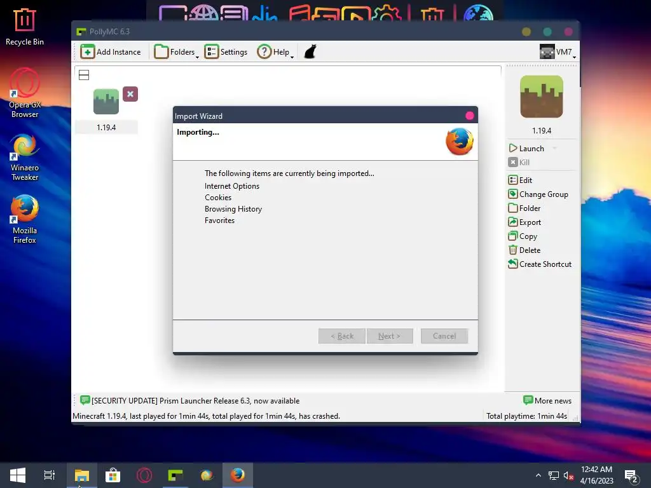Open the Launch dropdown arrow

[554, 149]
